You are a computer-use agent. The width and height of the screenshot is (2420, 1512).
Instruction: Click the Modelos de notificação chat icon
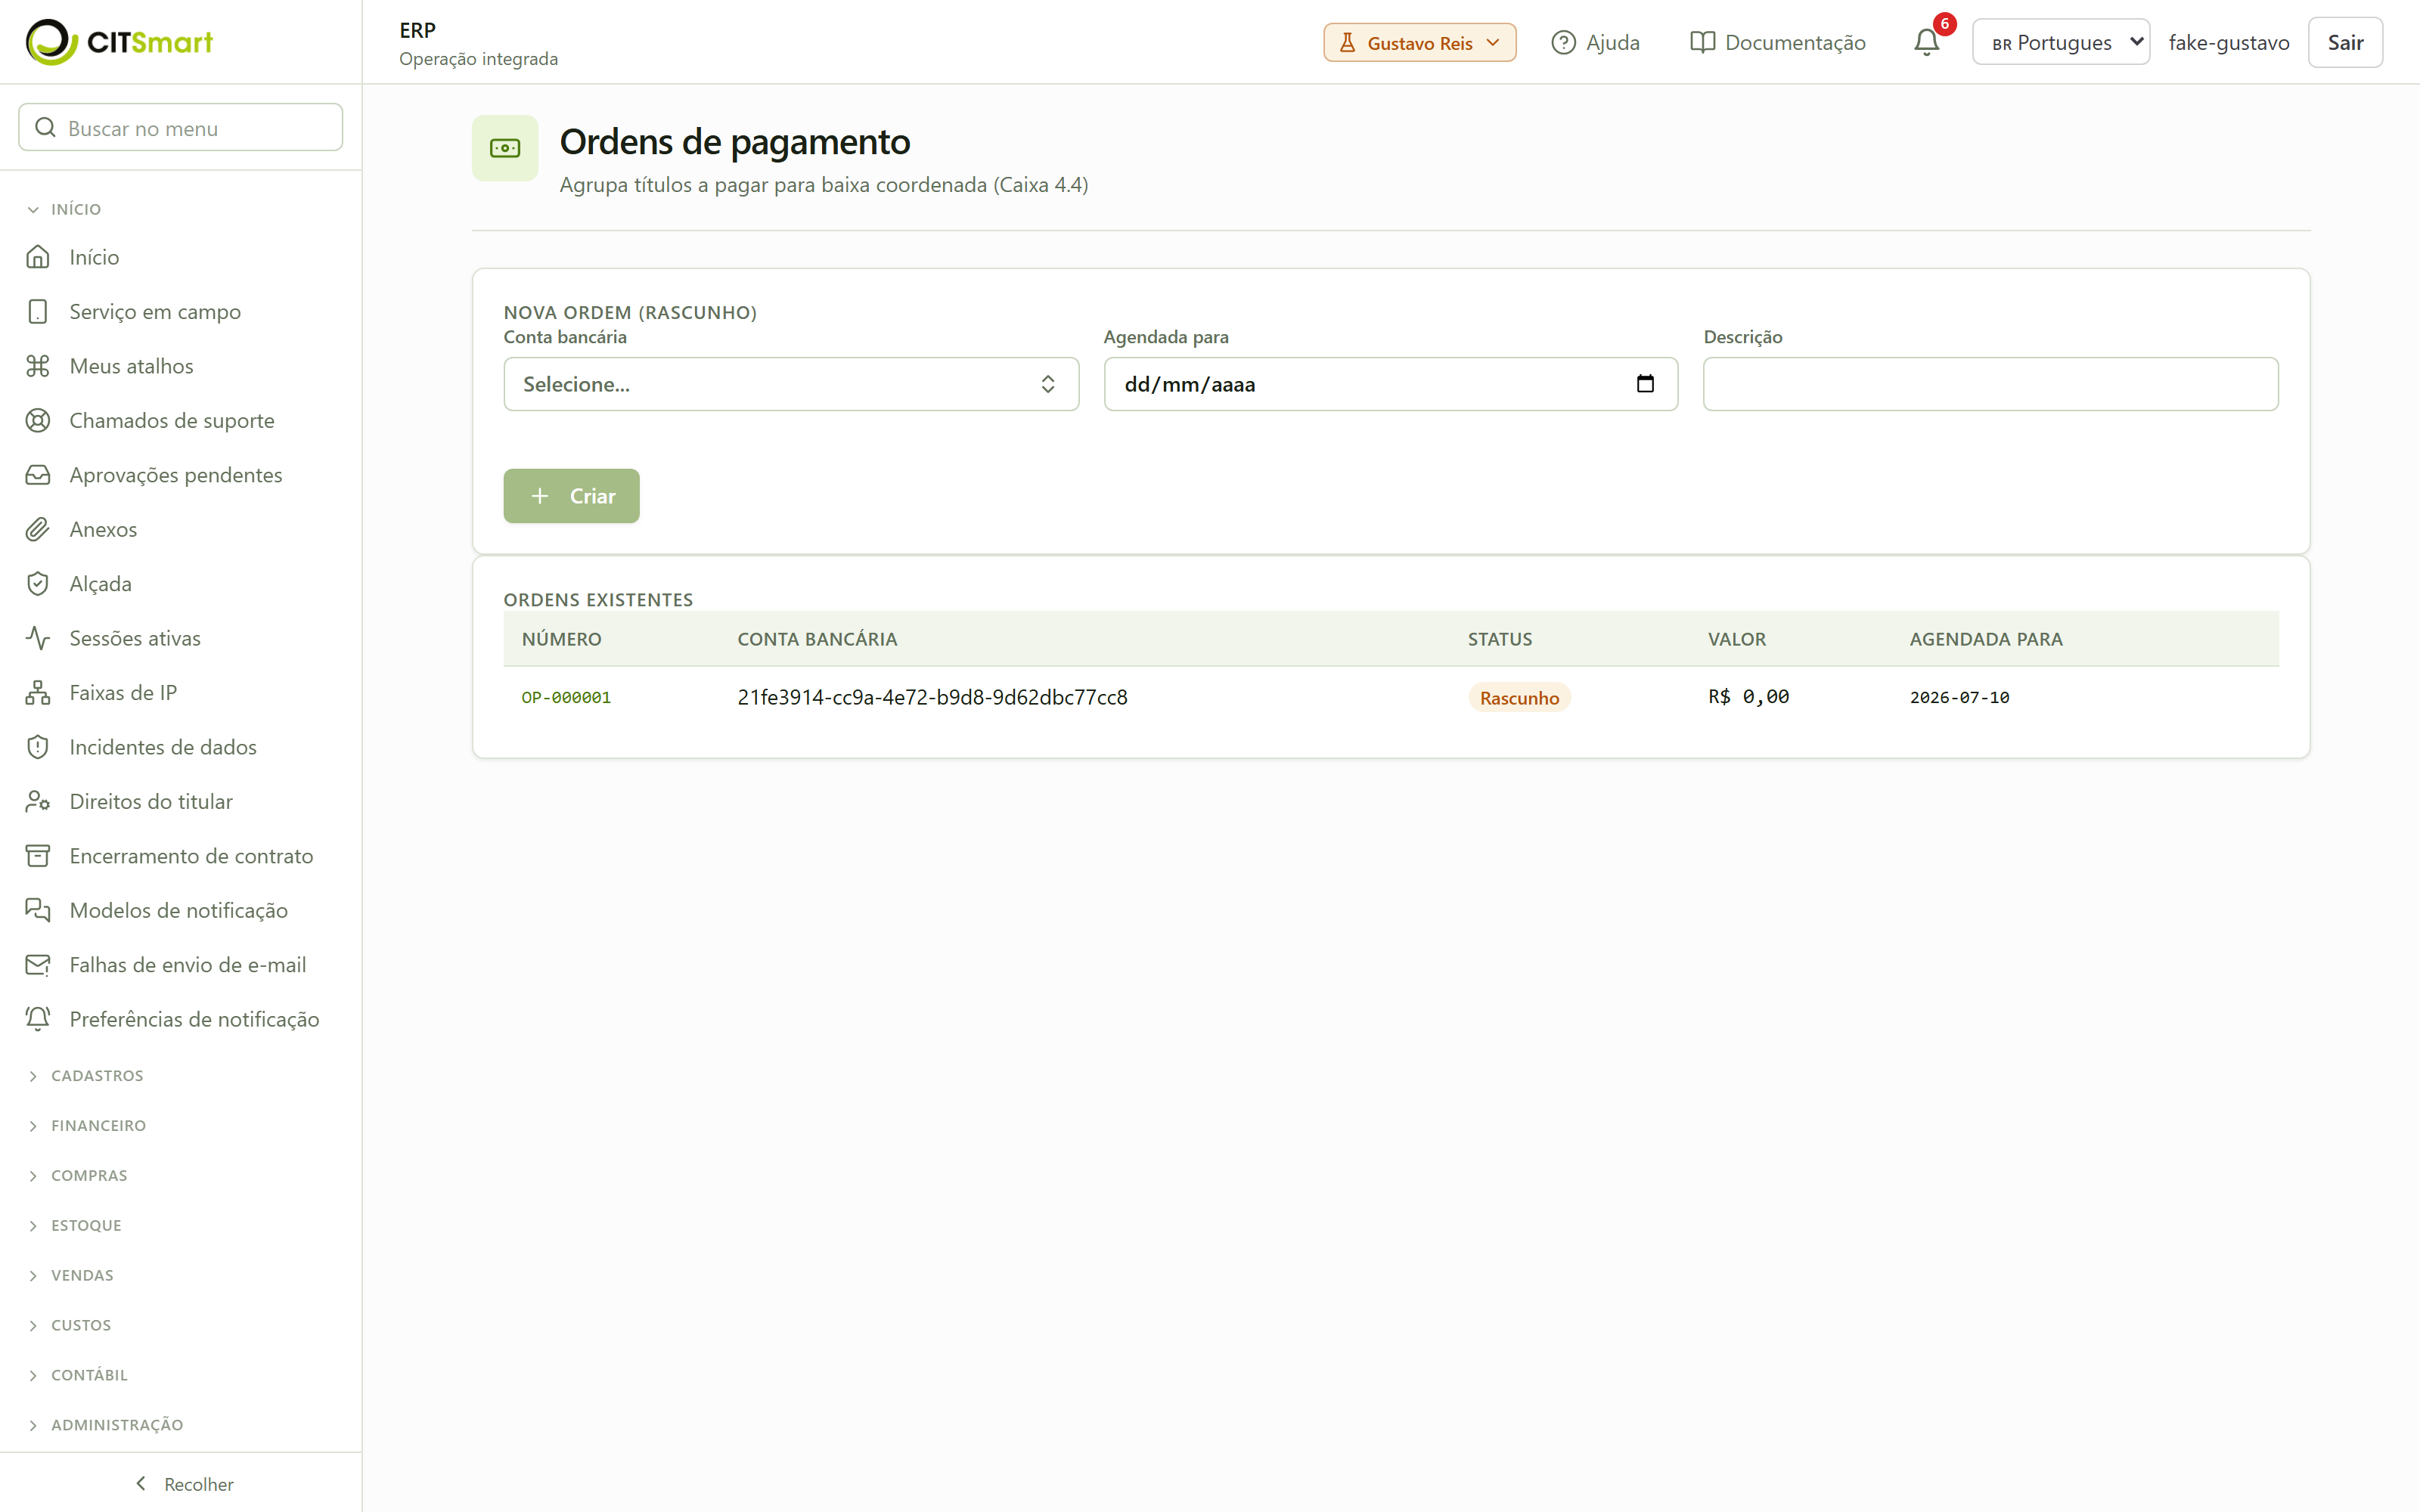38,911
